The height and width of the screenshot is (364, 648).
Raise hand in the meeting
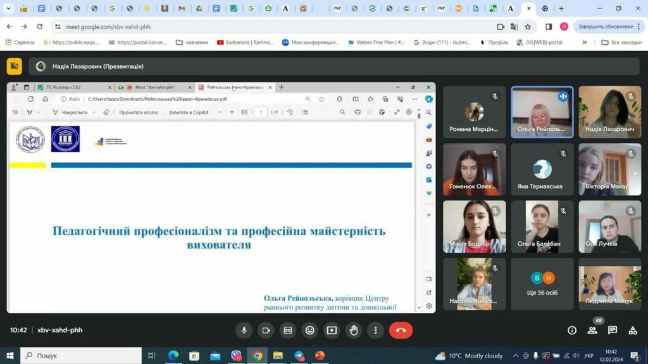354,330
